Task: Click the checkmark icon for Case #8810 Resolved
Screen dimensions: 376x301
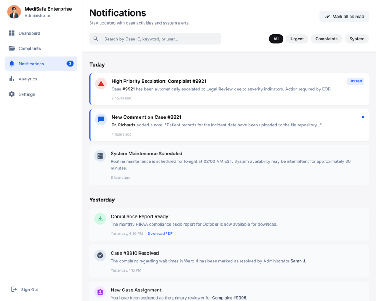Action: 100,255
